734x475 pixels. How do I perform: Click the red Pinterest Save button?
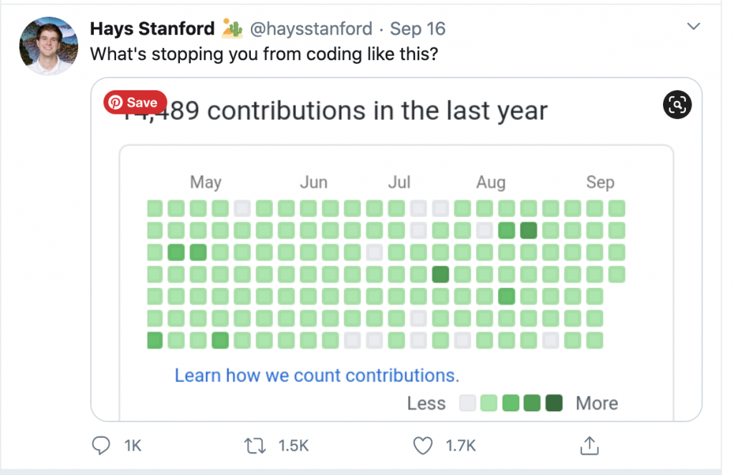point(135,102)
